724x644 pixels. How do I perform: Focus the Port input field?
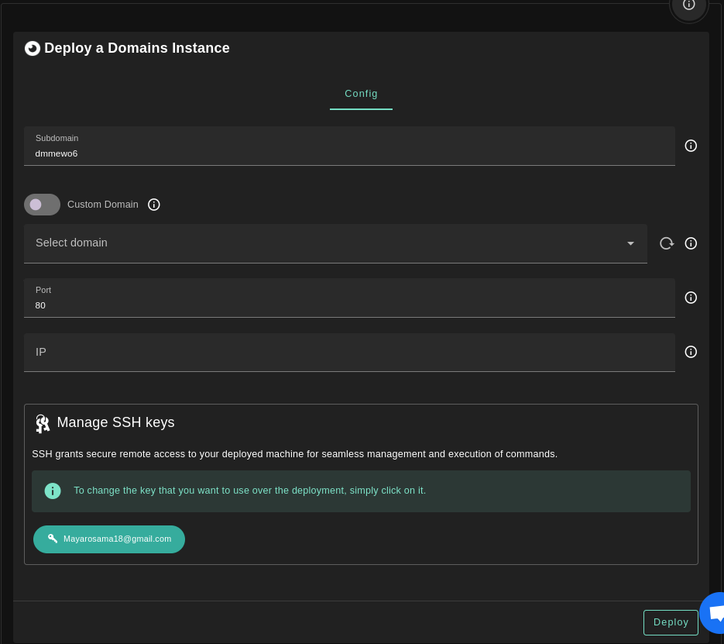click(349, 298)
